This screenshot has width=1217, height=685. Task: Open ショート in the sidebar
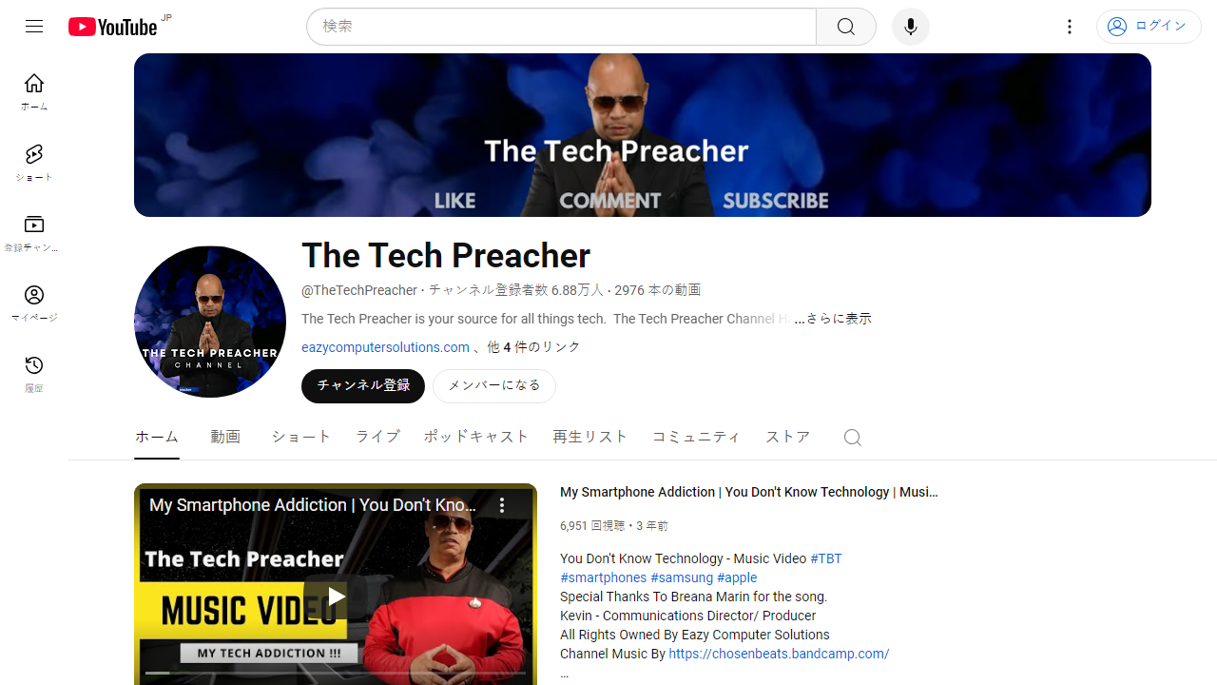point(34,163)
